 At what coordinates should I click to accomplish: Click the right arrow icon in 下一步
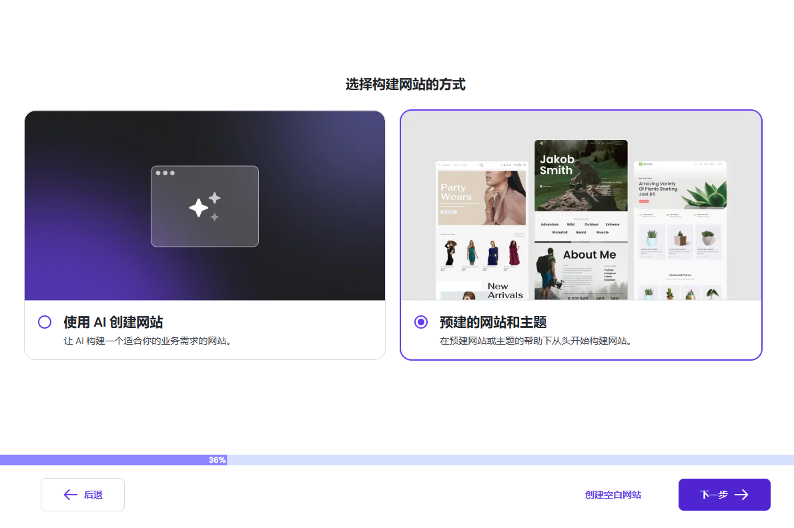tap(741, 495)
